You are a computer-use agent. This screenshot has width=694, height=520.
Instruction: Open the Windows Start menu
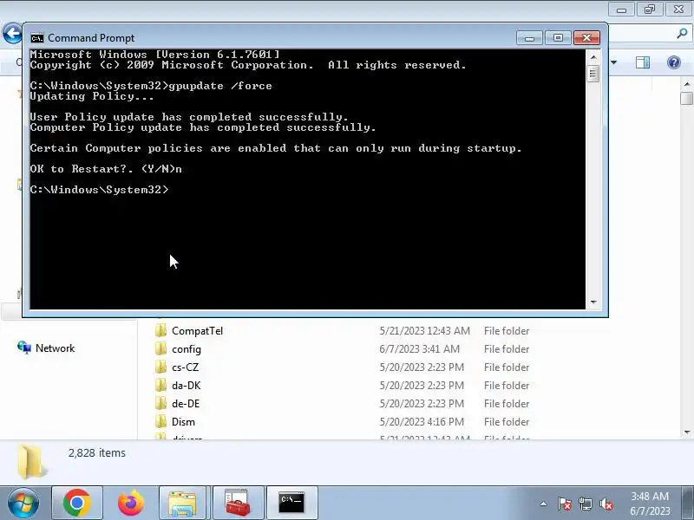pos(23,503)
